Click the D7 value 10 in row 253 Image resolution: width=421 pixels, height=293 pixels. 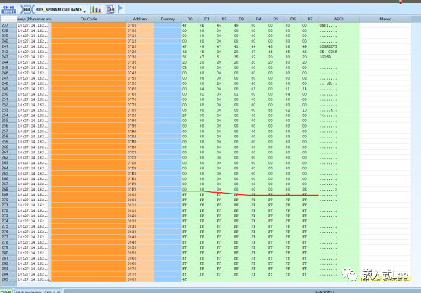pos(305,110)
